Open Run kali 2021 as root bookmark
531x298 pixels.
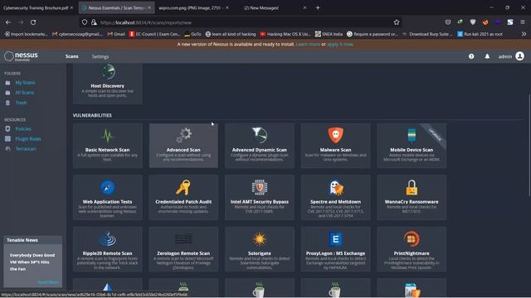pos(480,34)
